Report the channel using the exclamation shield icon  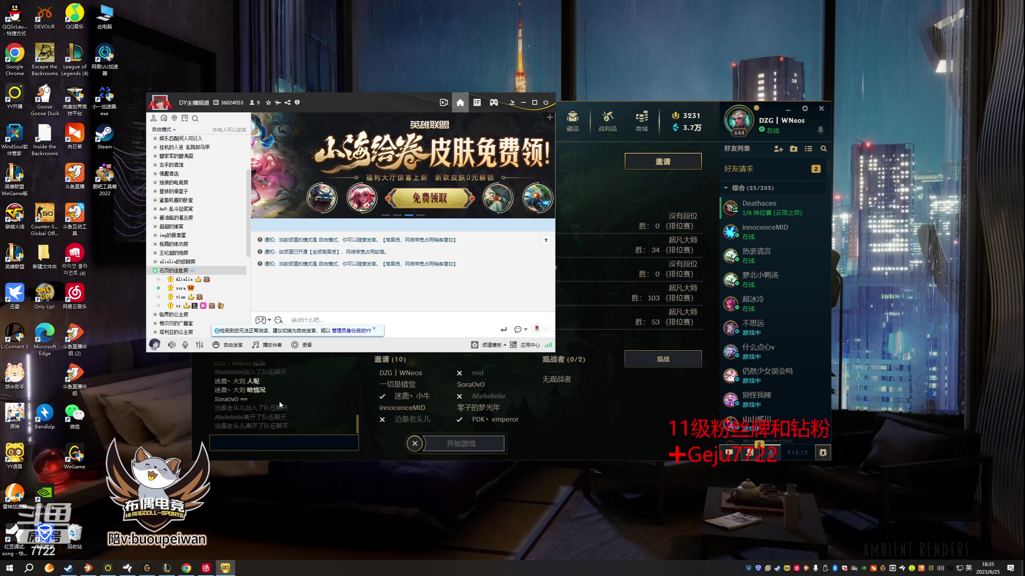297,103
